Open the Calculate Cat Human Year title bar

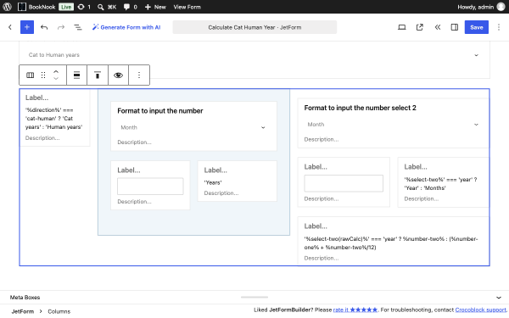(255, 27)
